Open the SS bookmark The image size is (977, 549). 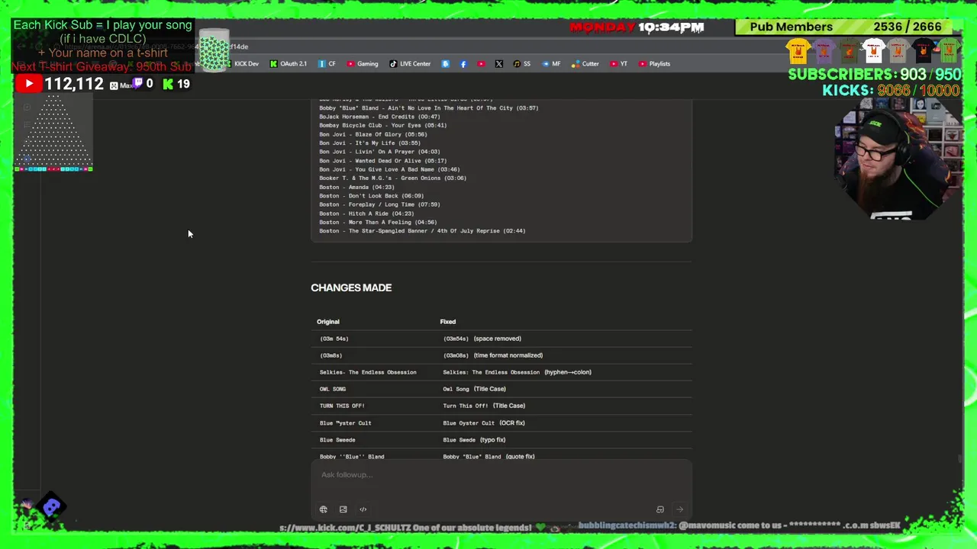click(522, 64)
